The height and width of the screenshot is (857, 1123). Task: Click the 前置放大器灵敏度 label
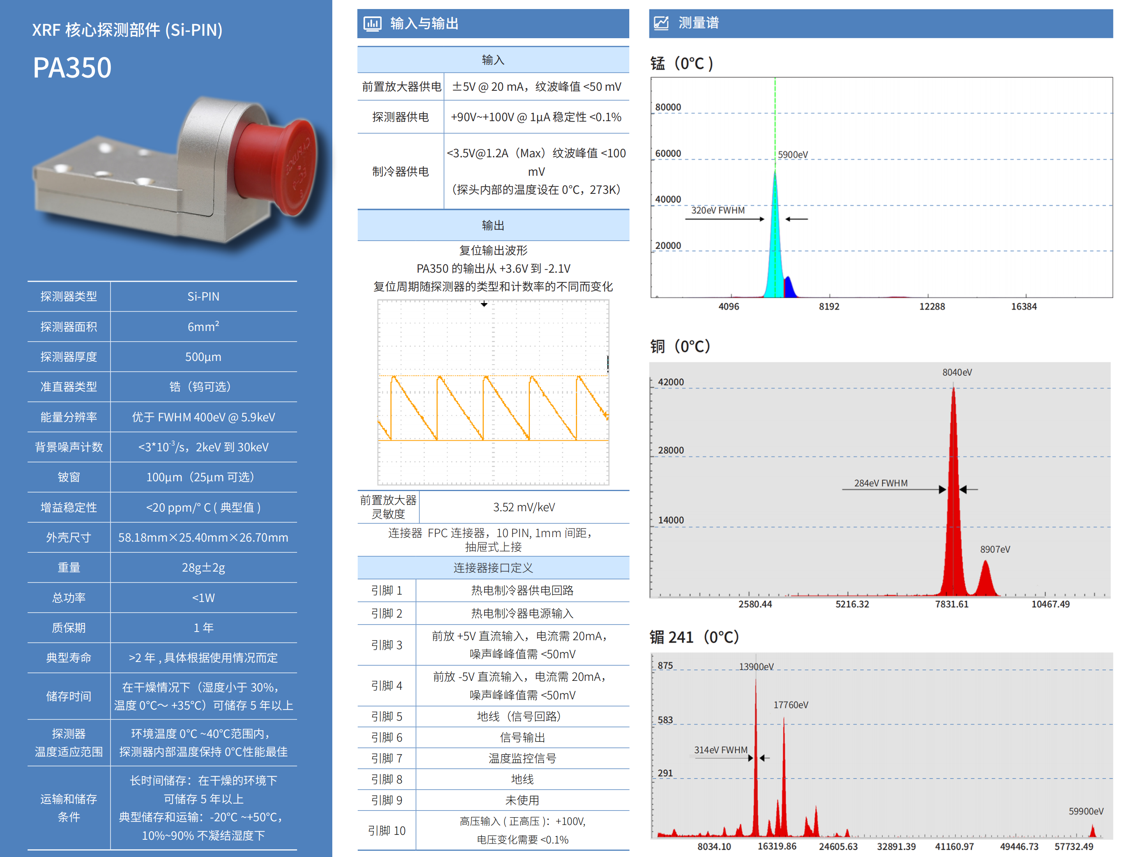point(388,507)
